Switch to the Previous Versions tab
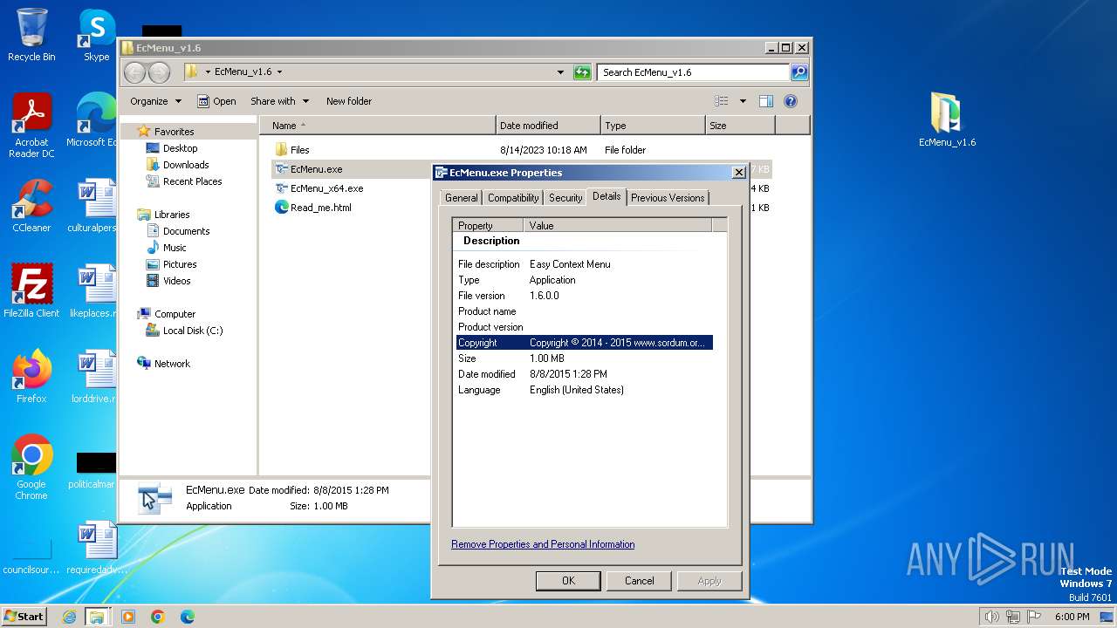Image resolution: width=1117 pixels, height=628 pixels. tap(668, 198)
